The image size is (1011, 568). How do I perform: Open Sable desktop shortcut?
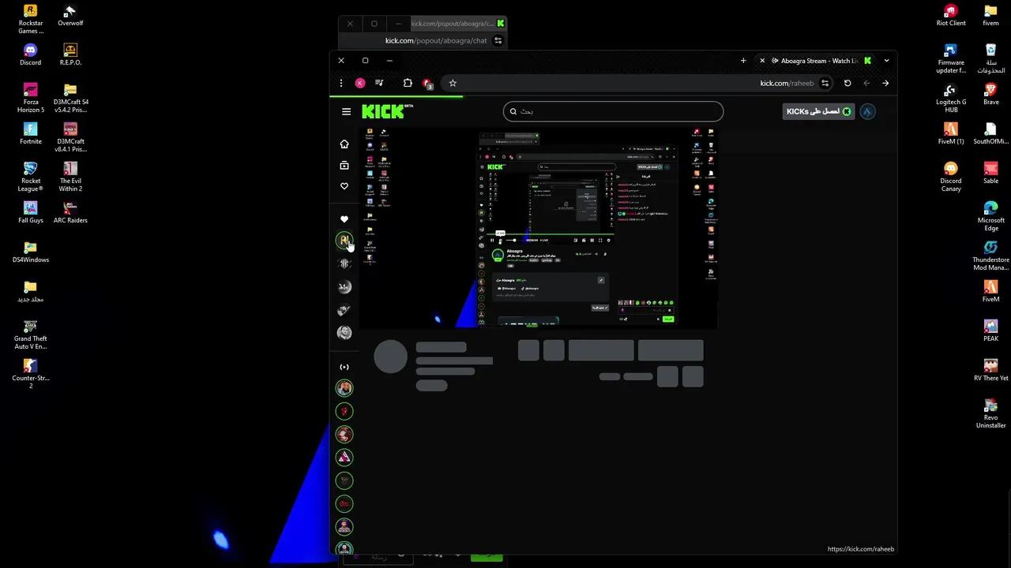pos(990,174)
